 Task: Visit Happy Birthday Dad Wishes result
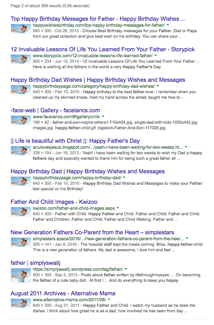(x=98, y=80)
